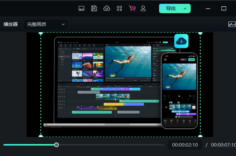Screen dimensions: 236x156
Task: Select the bottom-right crop handle
Action: 200,136
